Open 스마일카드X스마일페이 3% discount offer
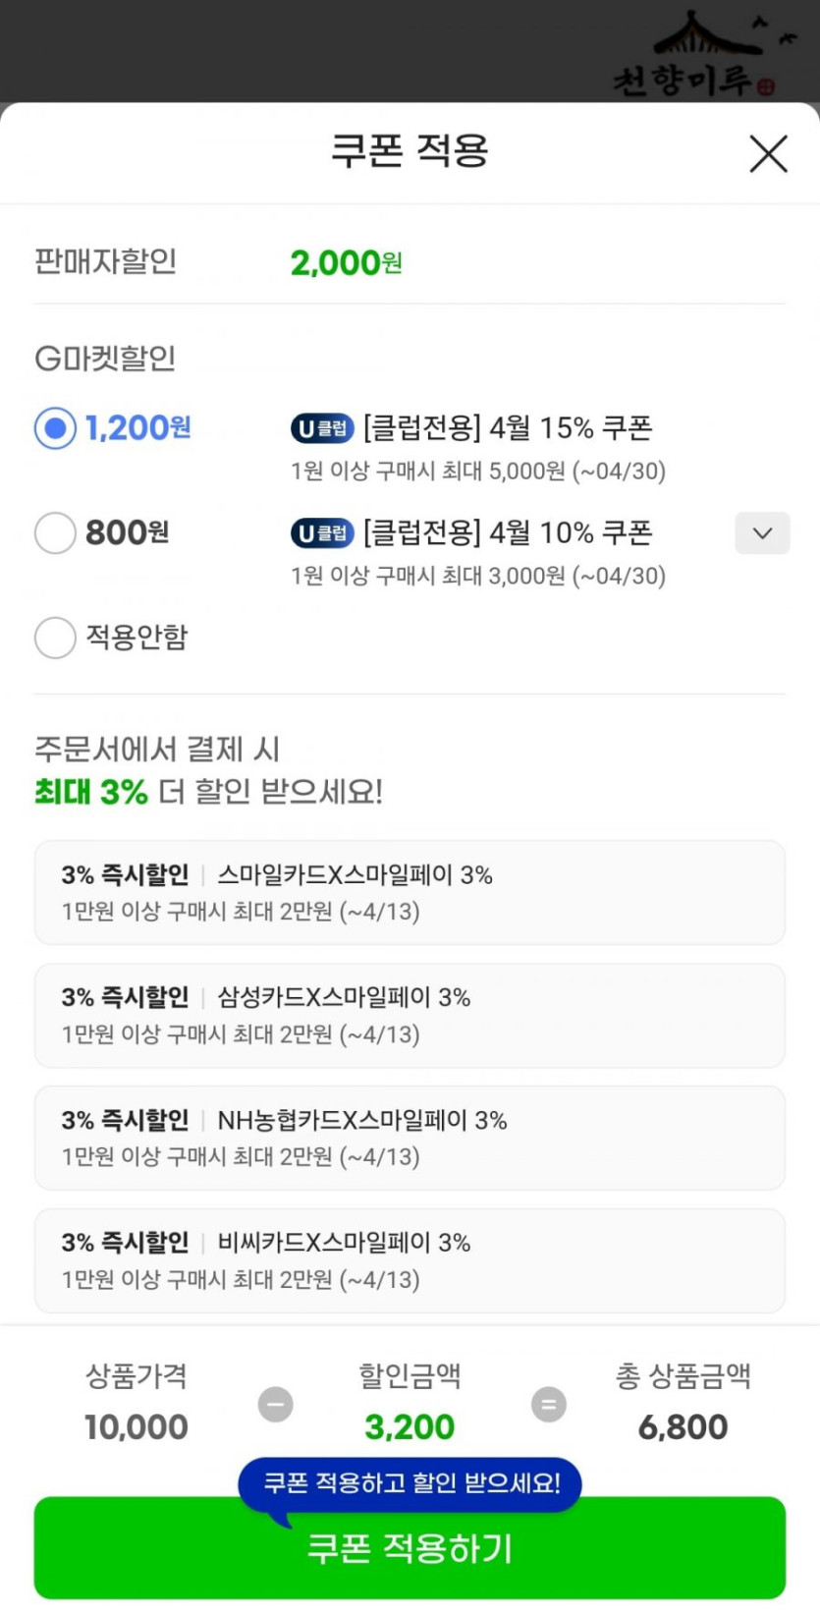 point(410,892)
